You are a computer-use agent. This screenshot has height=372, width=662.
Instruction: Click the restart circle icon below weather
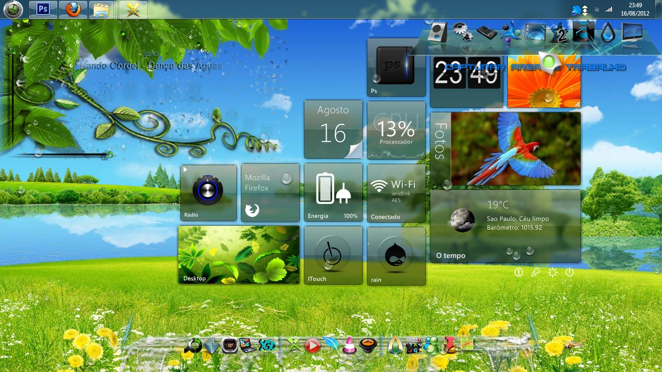click(x=519, y=272)
